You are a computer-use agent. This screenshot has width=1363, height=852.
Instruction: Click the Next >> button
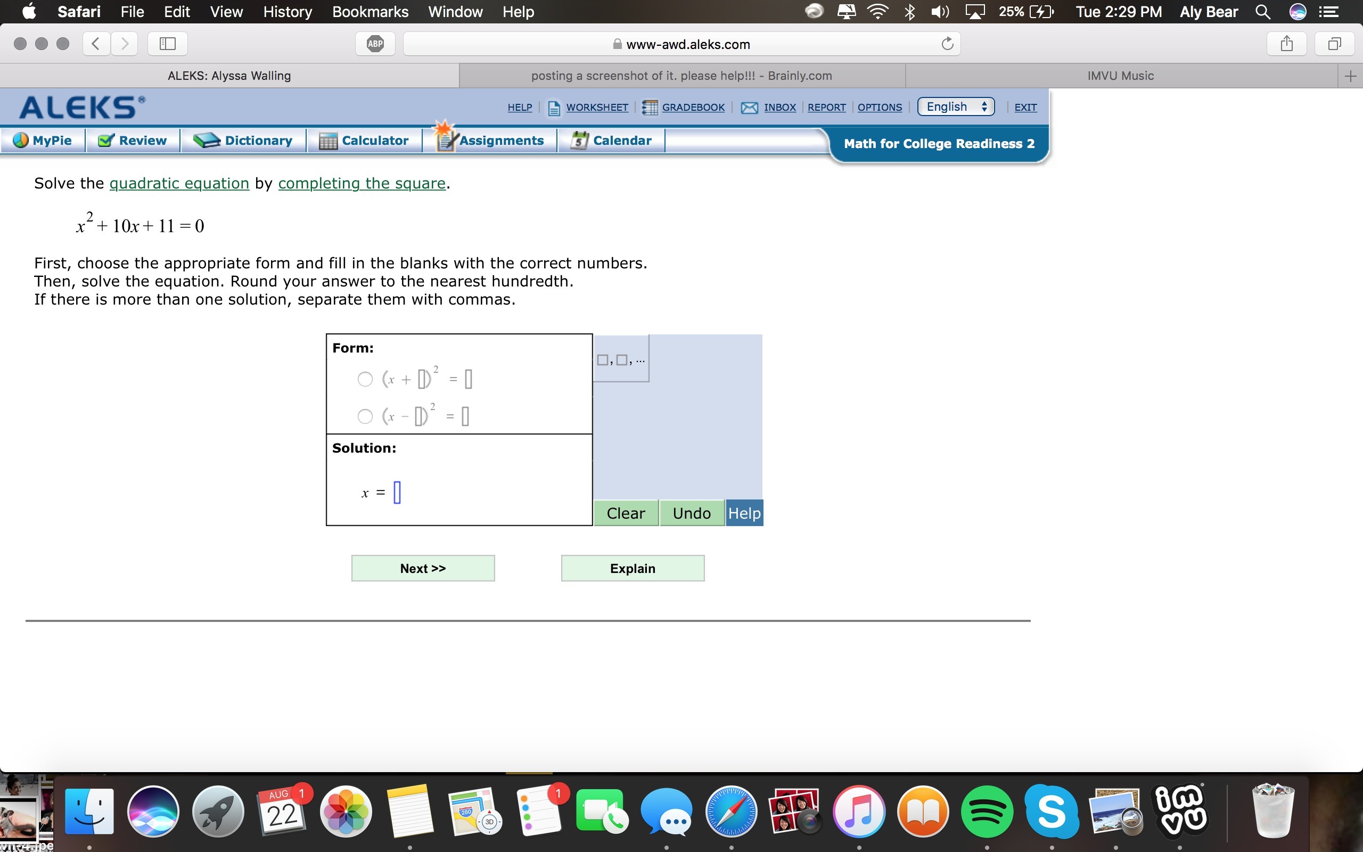point(423,568)
